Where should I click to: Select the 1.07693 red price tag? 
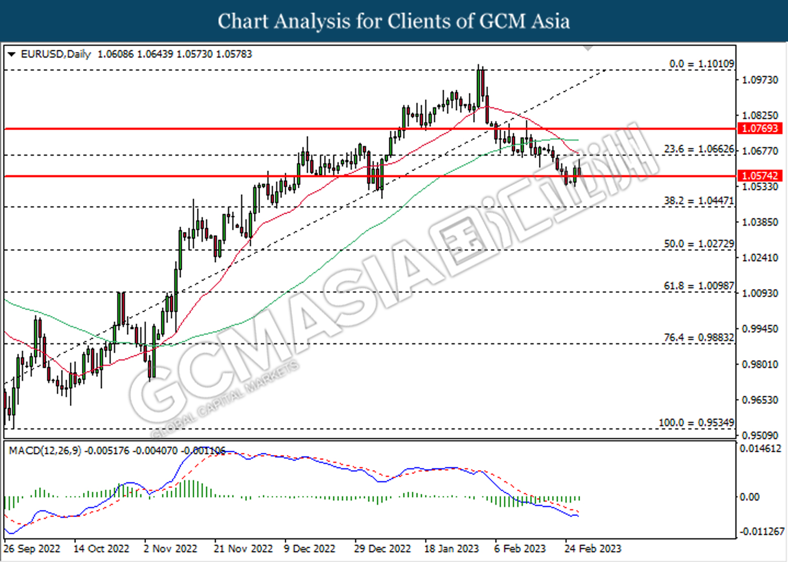pyautogui.click(x=760, y=129)
